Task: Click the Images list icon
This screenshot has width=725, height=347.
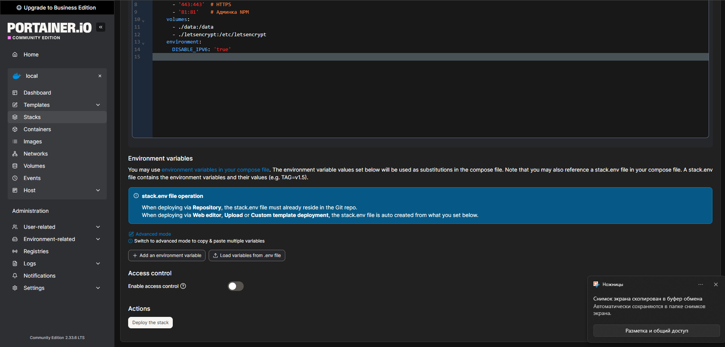Action: pos(15,141)
